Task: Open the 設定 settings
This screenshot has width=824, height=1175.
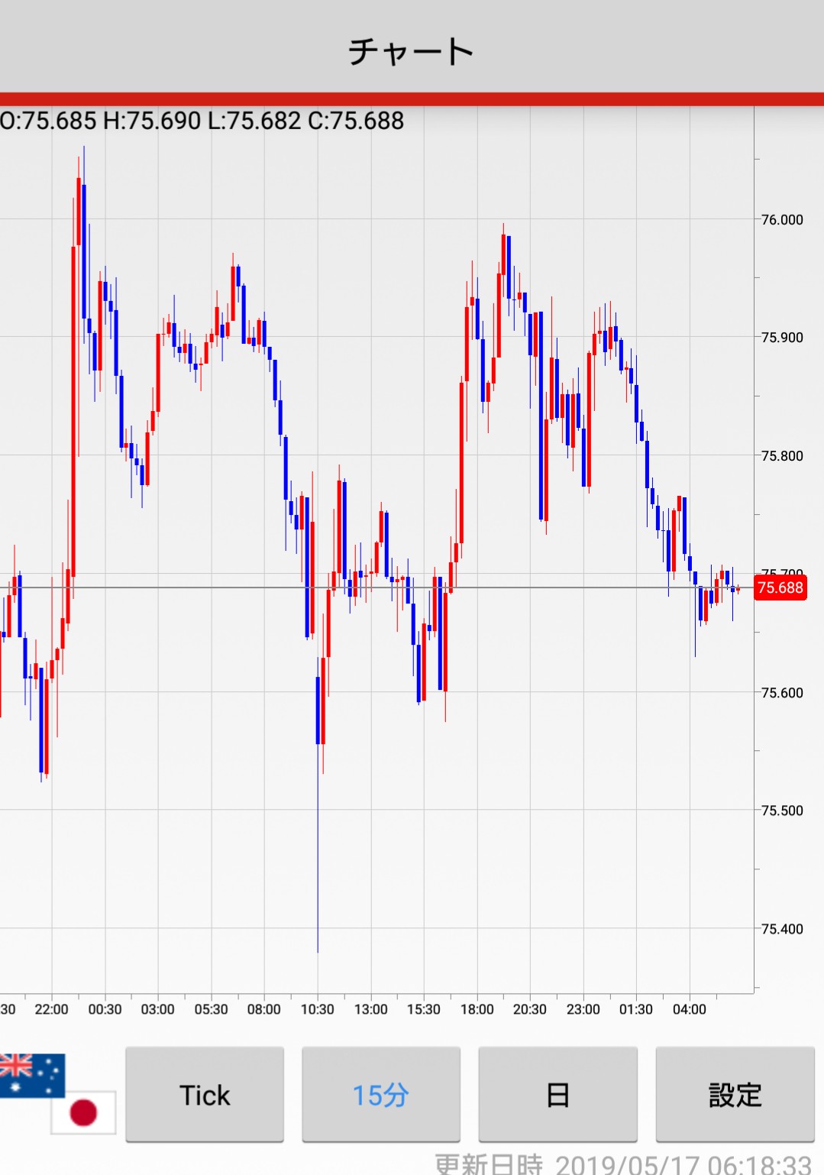Action: click(735, 1095)
